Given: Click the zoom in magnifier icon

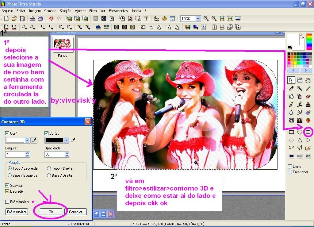Looking at the screenshot, I should point(206,18).
